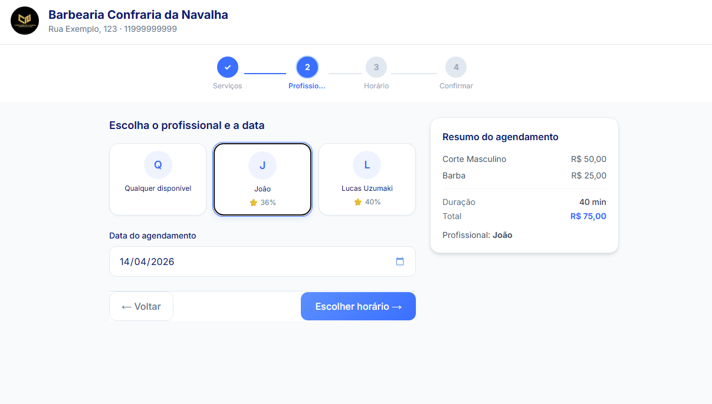Click the Horário step label
Viewport: 712px width, 404px height.
pyautogui.click(x=376, y=86)
